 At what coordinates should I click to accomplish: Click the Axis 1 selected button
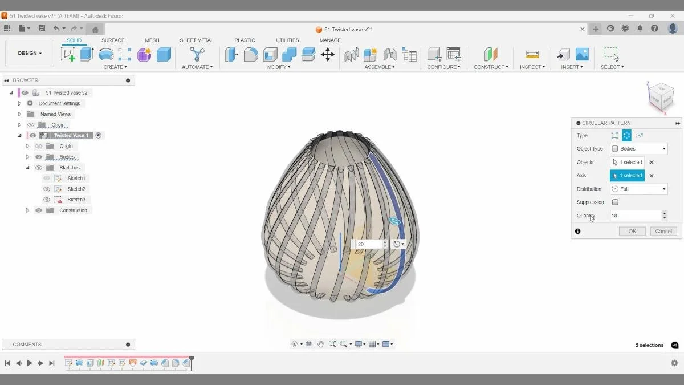coord(627,176)
